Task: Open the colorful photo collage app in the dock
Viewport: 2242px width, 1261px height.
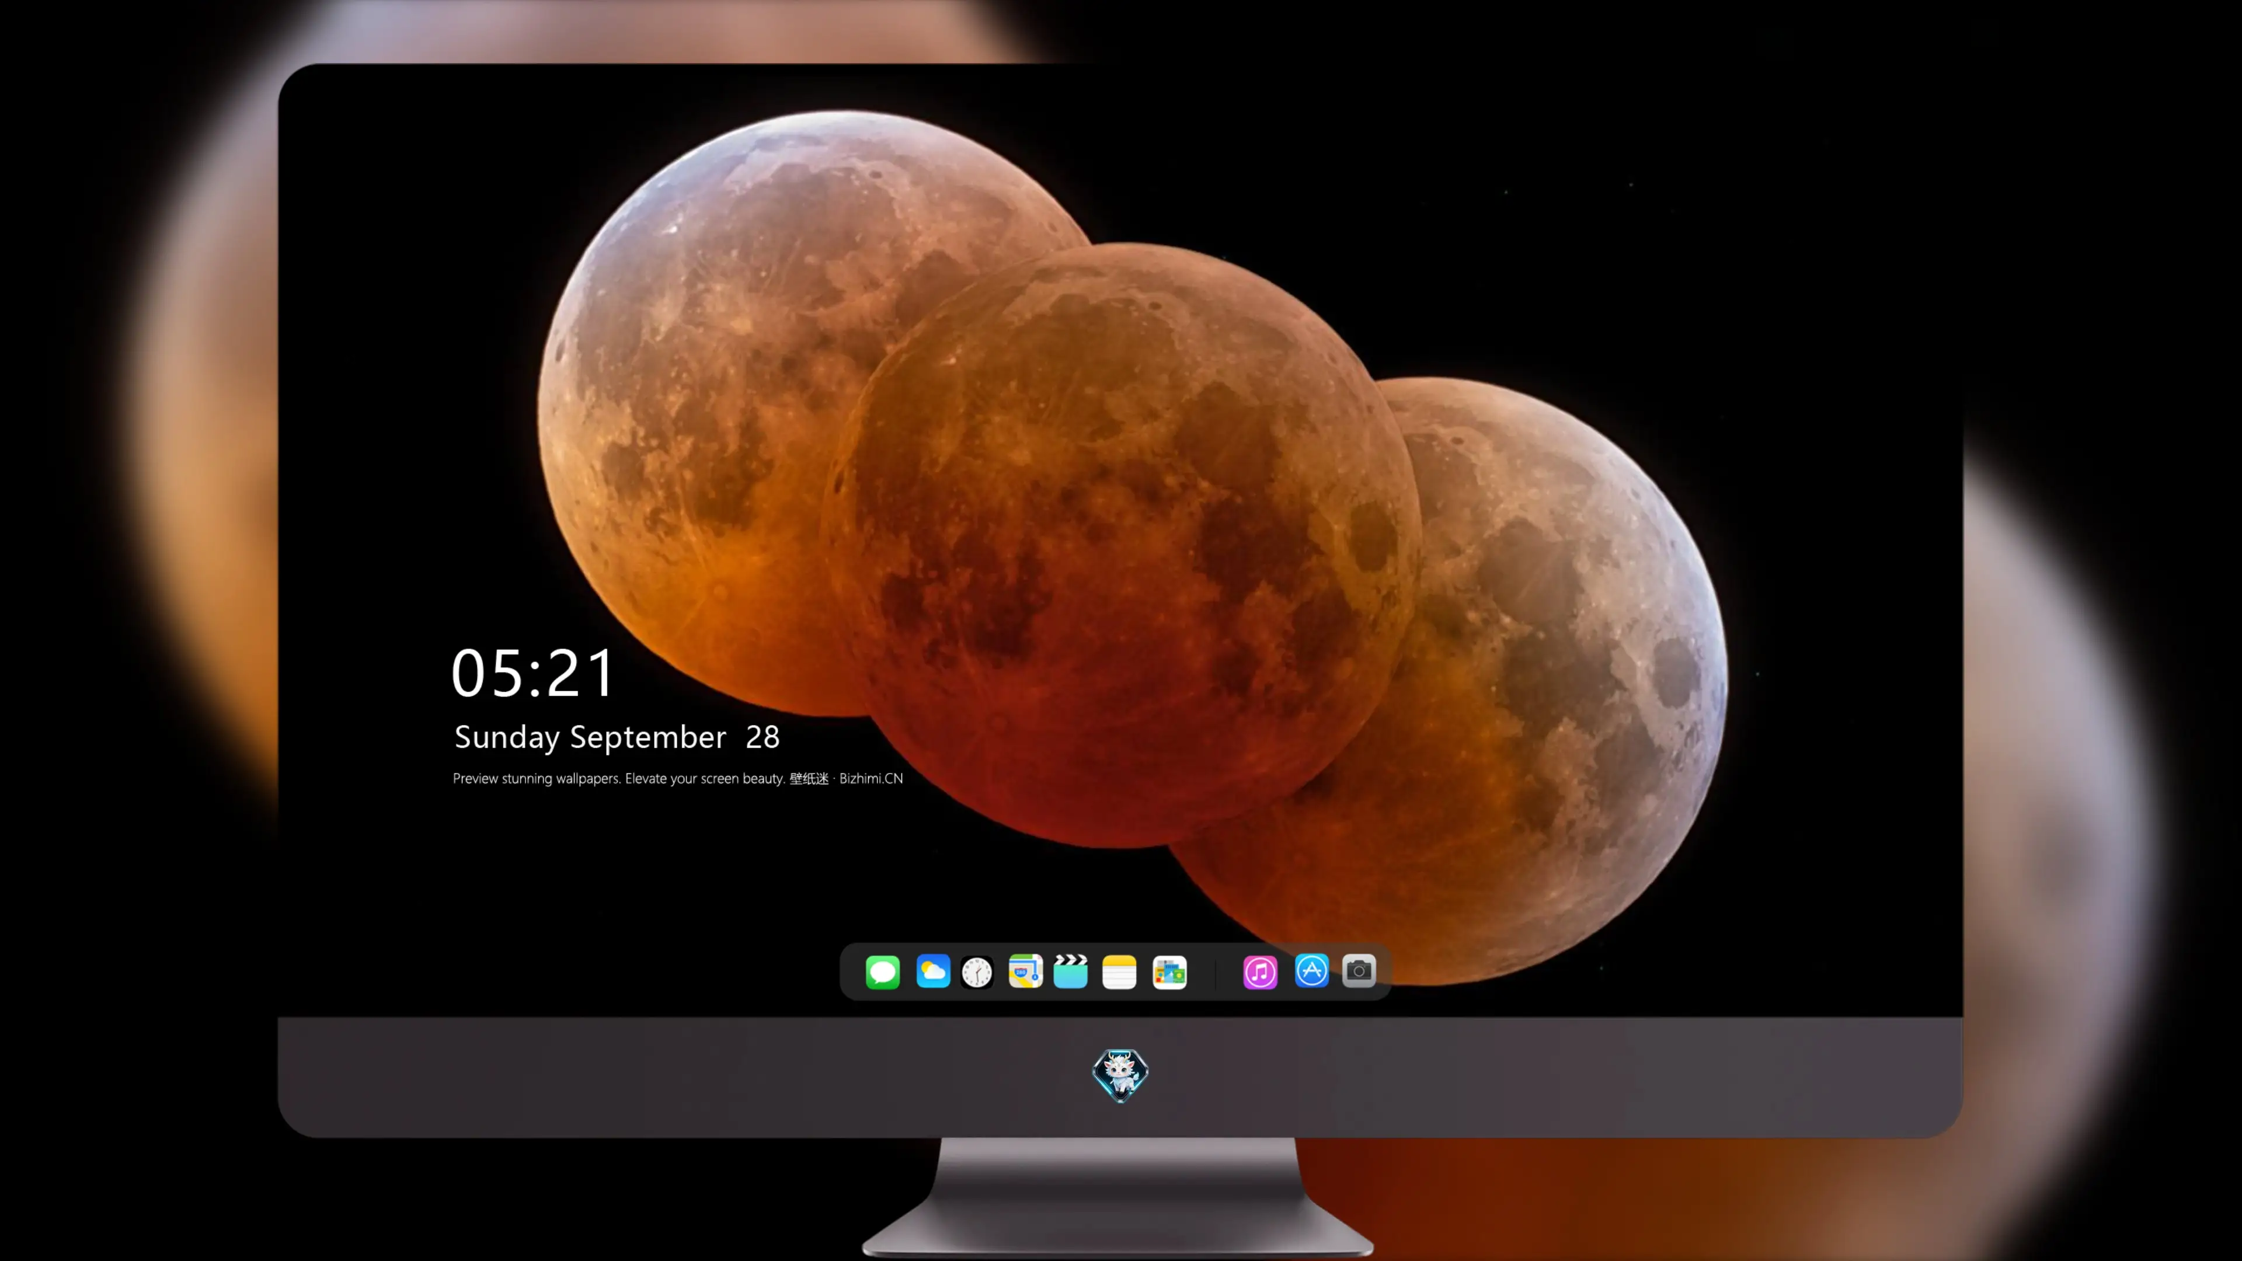Action: click(x=1169, y=972)
